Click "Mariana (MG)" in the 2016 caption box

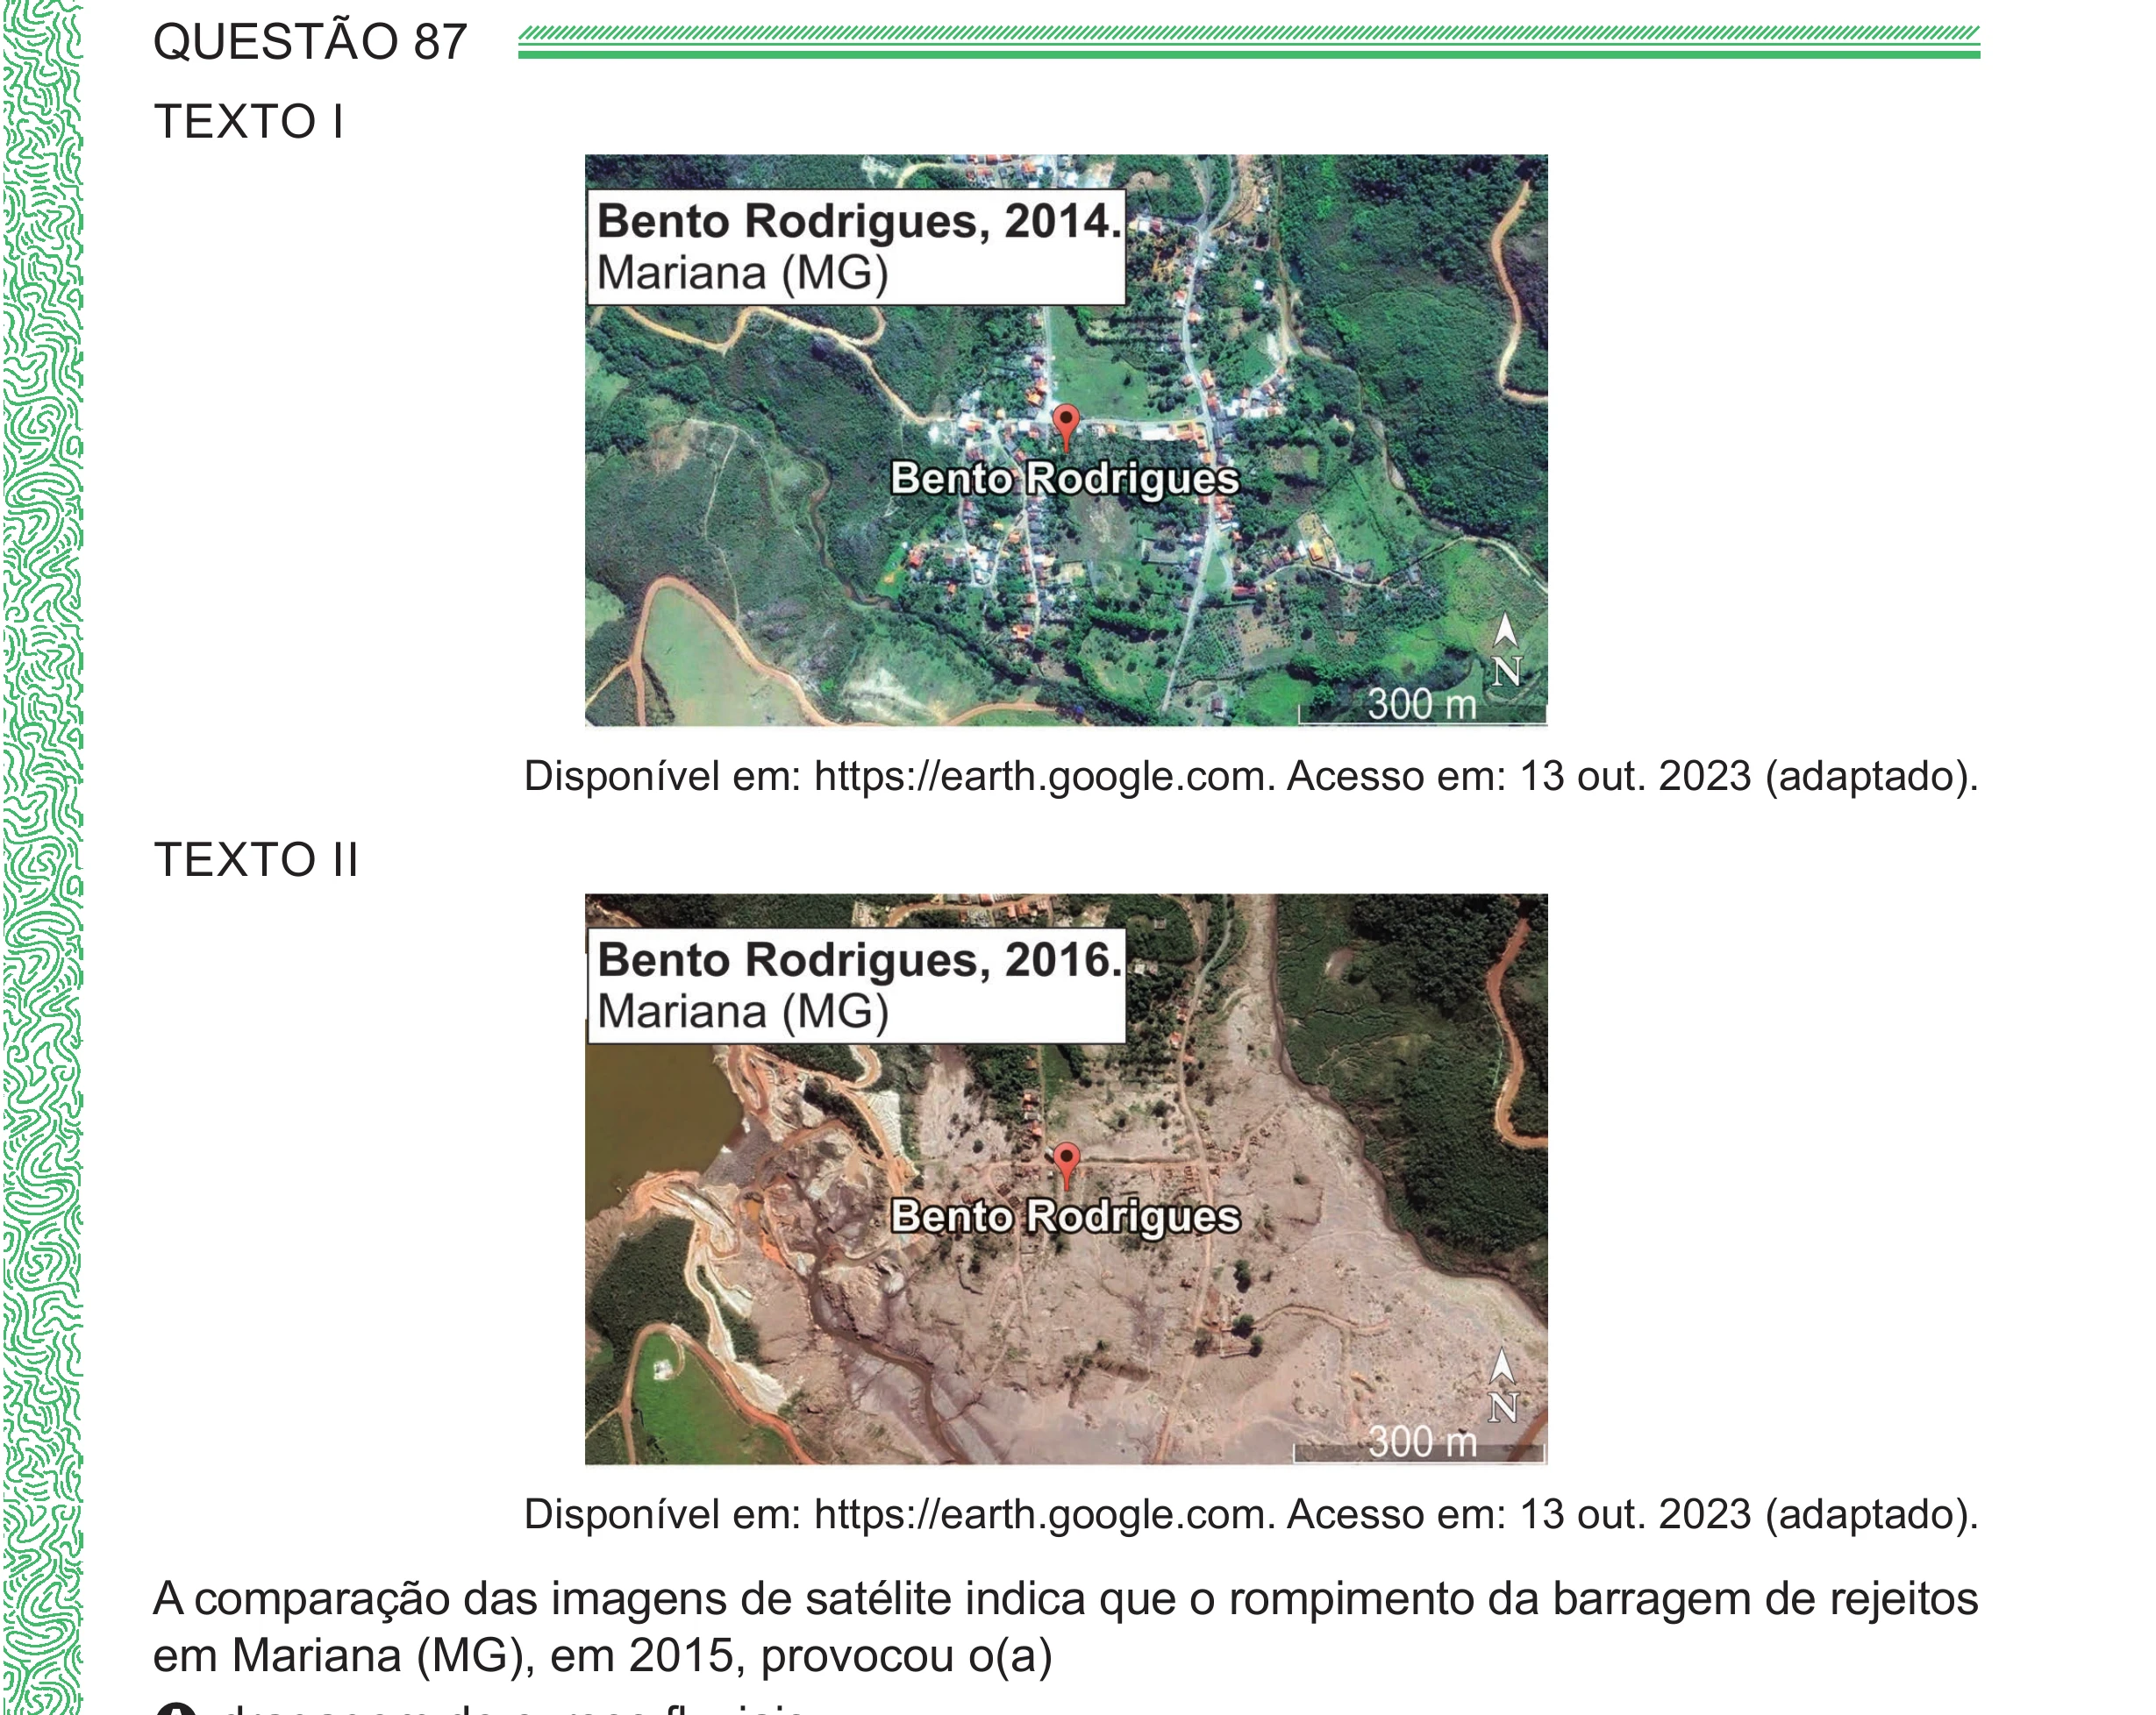click(x=742, y=1012)
